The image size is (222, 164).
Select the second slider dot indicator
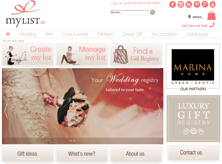point(74,141)
